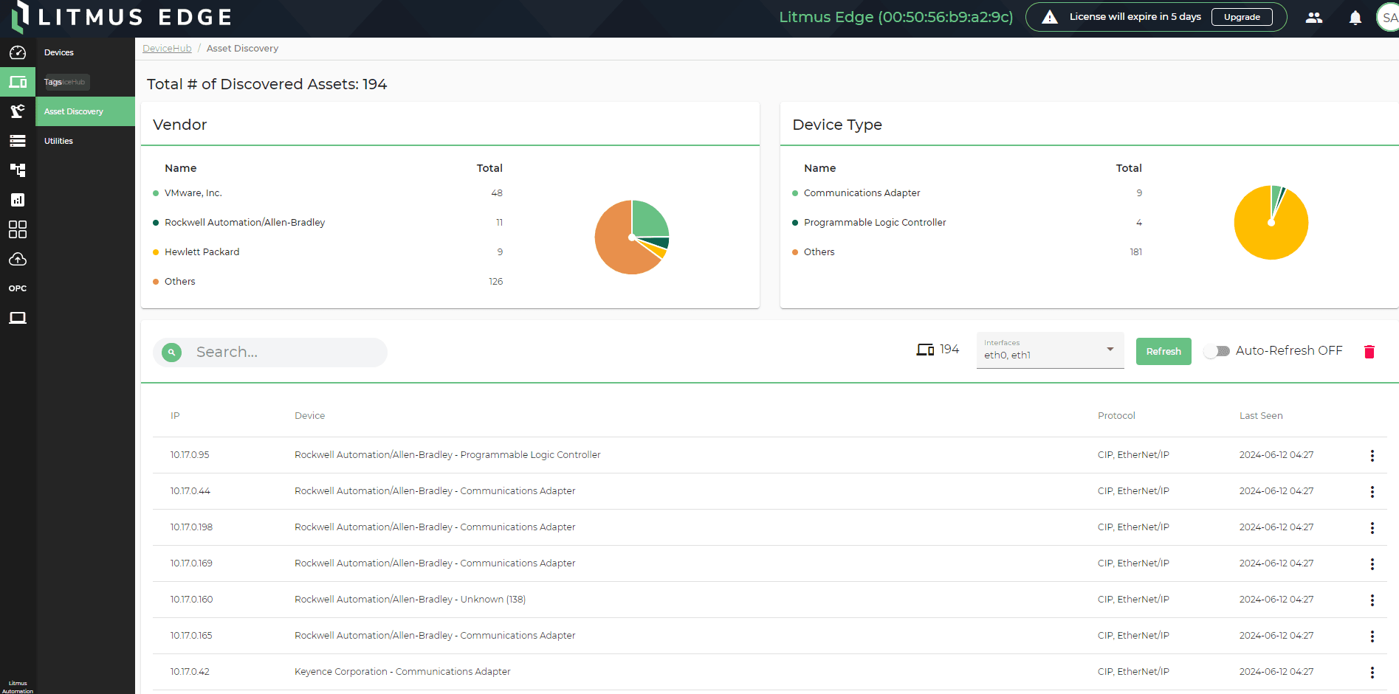Open the dashboard gauge icon in sidebar
The width and height of the screenshot is (1399, 694).
click(18, 52)
